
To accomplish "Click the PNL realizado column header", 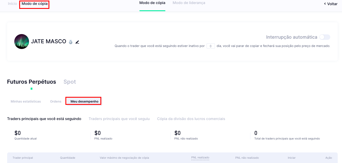I will (x=200, y=158).
